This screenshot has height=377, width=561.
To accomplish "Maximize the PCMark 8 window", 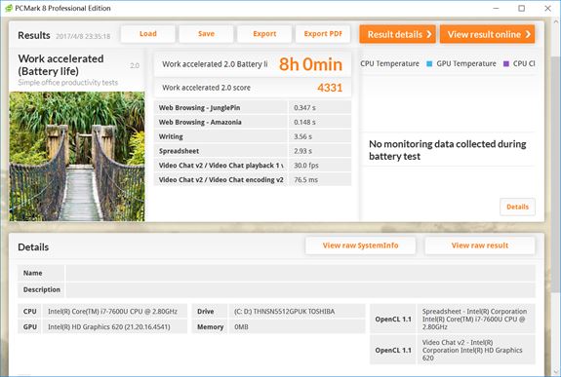I will click(x=522, y=8).
